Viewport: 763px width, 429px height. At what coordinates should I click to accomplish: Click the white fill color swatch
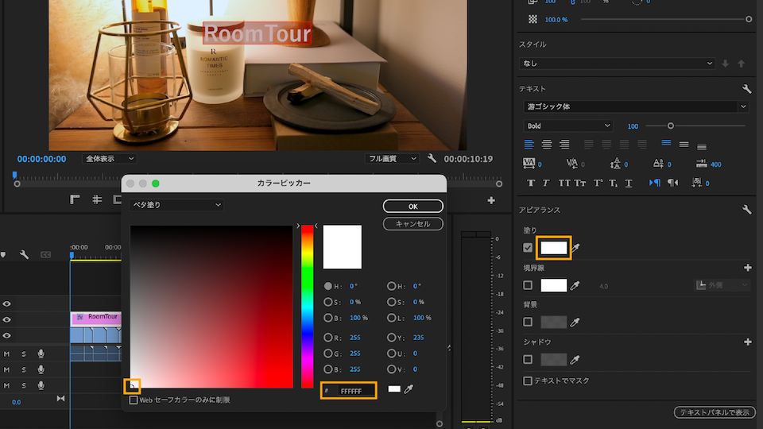(554, 248)
